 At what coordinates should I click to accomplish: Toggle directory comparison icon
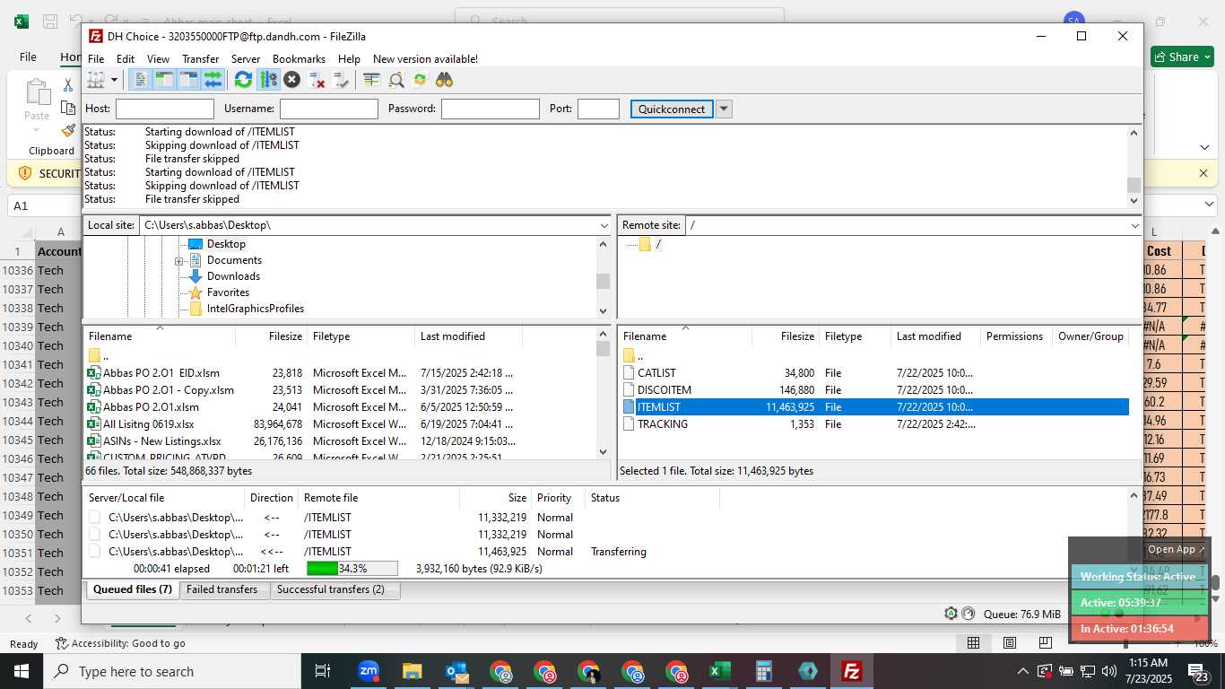396,80
